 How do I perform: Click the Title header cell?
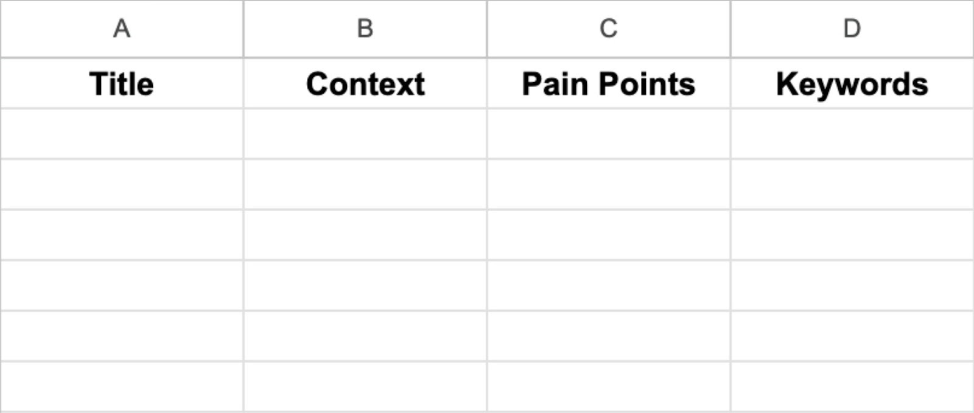[122, 83]
